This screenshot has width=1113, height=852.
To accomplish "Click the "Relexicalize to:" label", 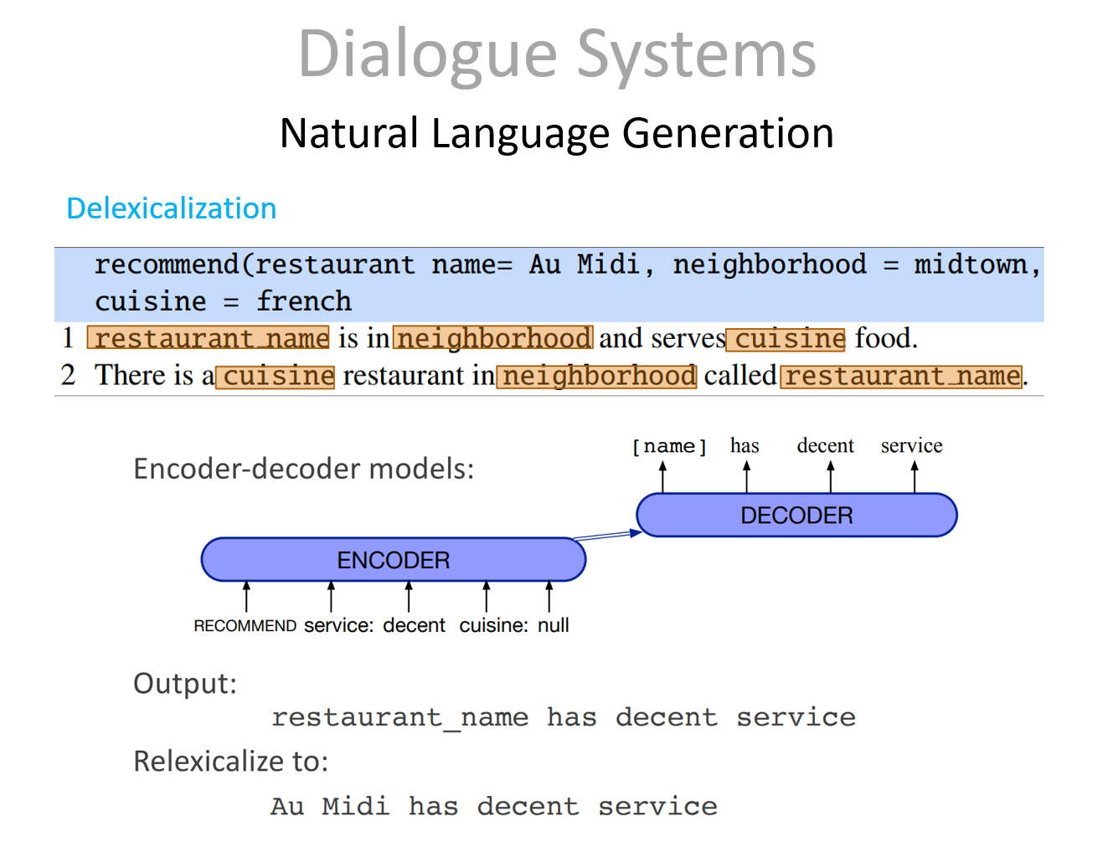I will point(231,762).
